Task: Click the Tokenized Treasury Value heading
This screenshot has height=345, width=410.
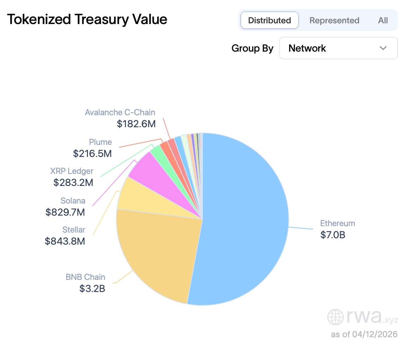Action: 87,19
